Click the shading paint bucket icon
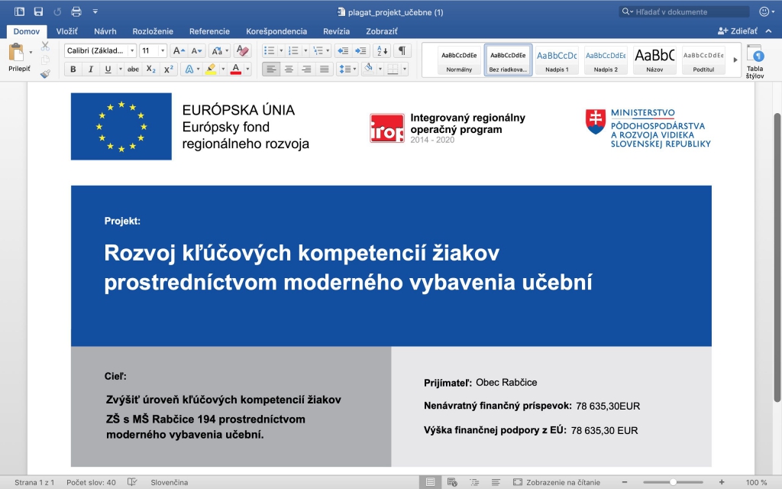The image size is (782, 489). 369,69
